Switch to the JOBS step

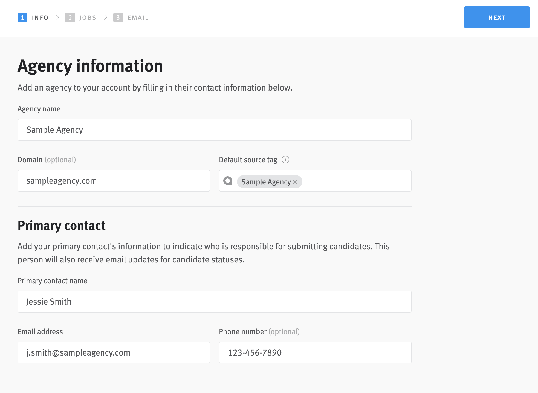(x=88, y=17)
